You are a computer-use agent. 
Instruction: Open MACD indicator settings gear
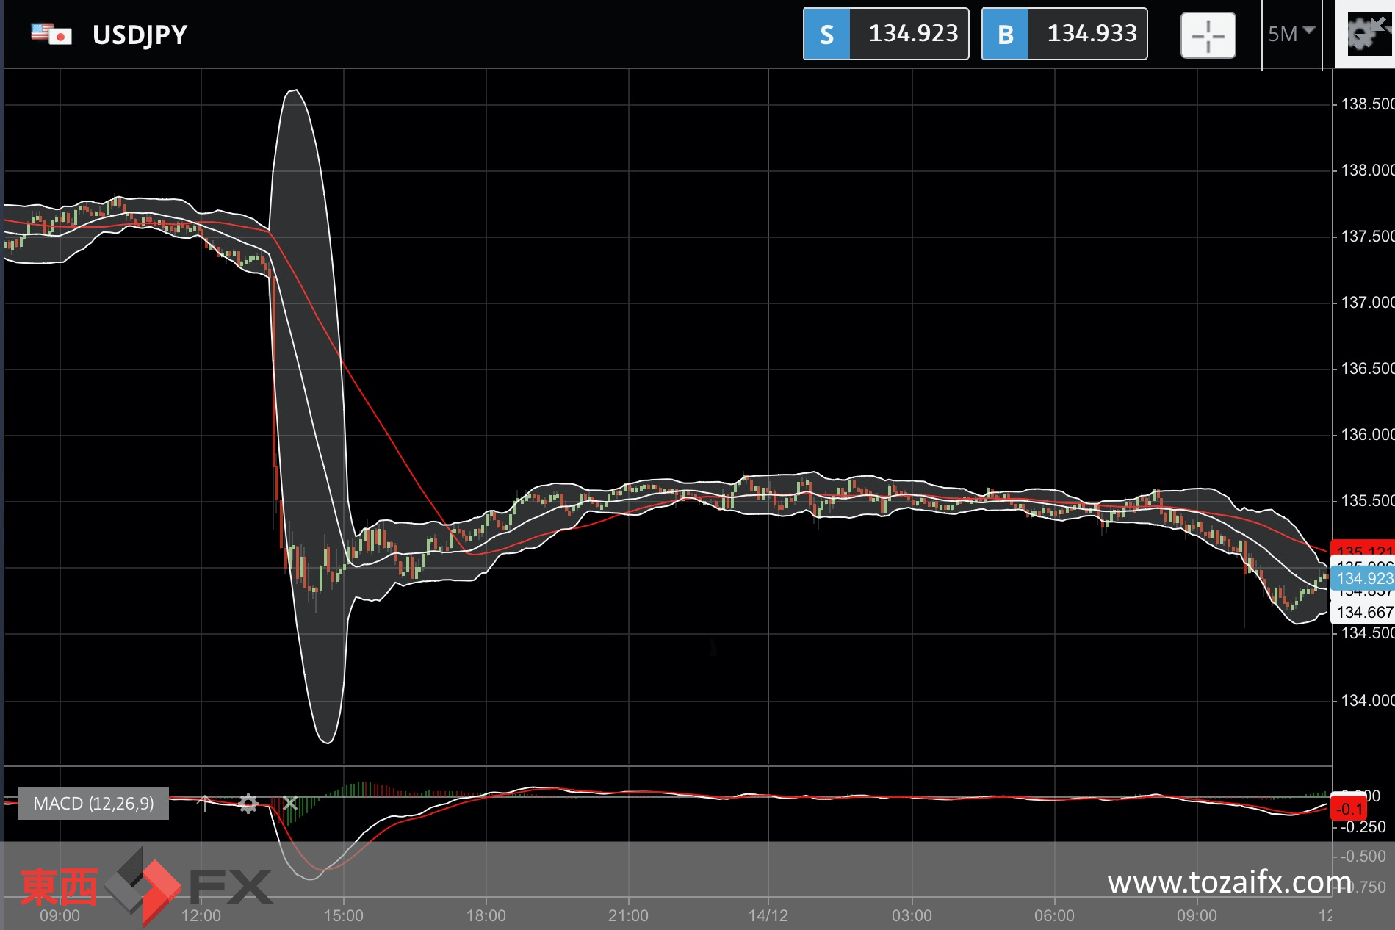248,804
